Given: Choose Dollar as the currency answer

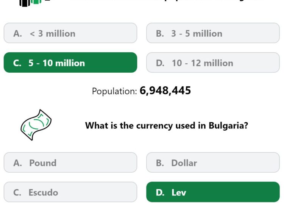Looking at the screenshot, I should [x=213, y=162].
